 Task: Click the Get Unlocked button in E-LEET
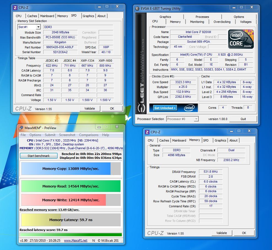tap(165, 108)
